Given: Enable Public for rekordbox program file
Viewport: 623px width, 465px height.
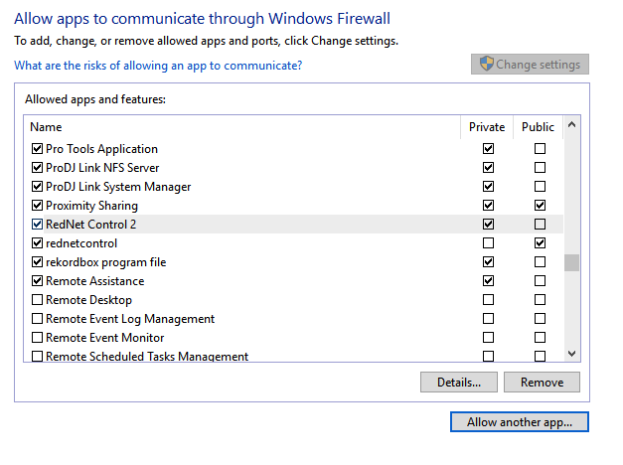Looking at the screenshot, I should coord(540,262).
